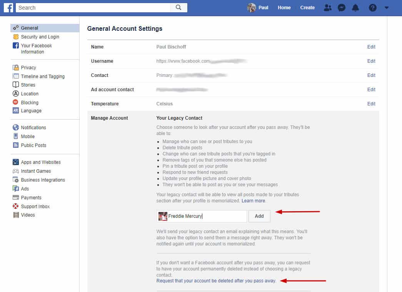
Task: Click the General gears icon
Action: tap(16, 28)
